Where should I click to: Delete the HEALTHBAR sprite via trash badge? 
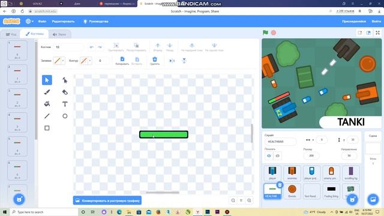click(280, 185)
